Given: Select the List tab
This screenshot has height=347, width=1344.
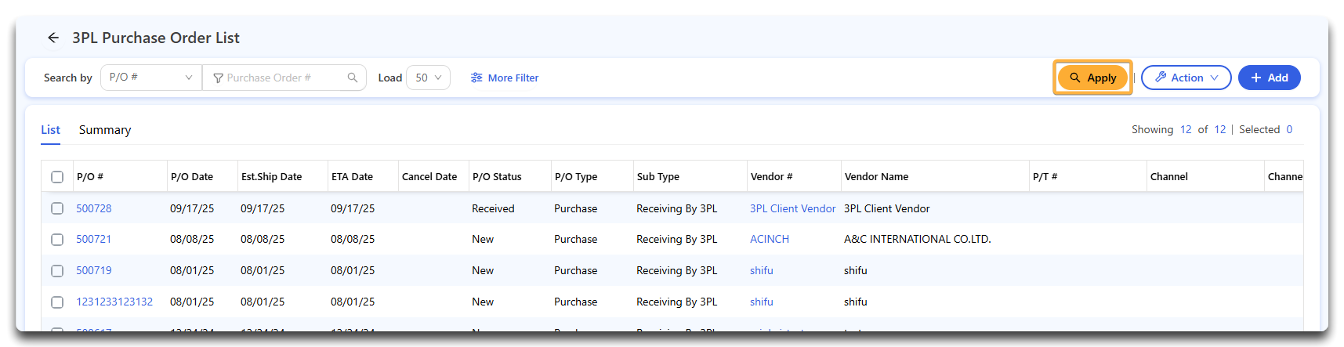Looking at the screenshot, I should pyautogui.click(x=50, y=130).
